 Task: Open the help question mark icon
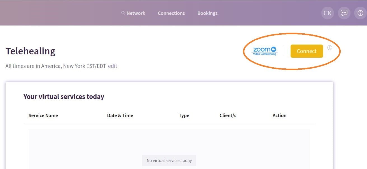coord(360,13)
